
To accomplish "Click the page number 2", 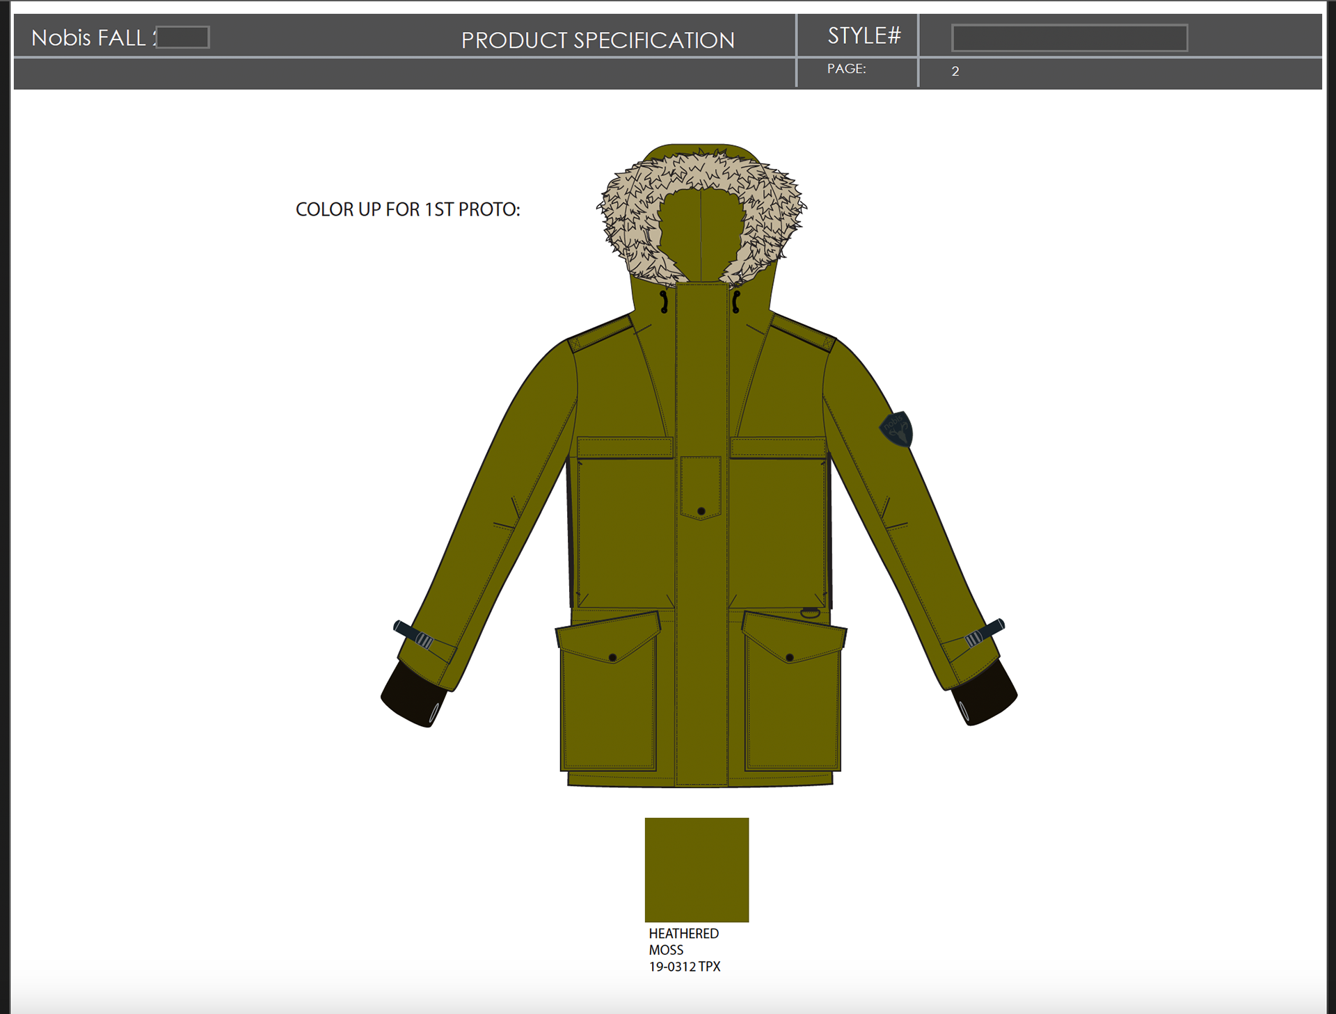I will tap(955, 72).
